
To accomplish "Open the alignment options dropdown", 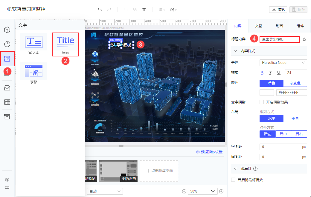I will pos(162,10).
